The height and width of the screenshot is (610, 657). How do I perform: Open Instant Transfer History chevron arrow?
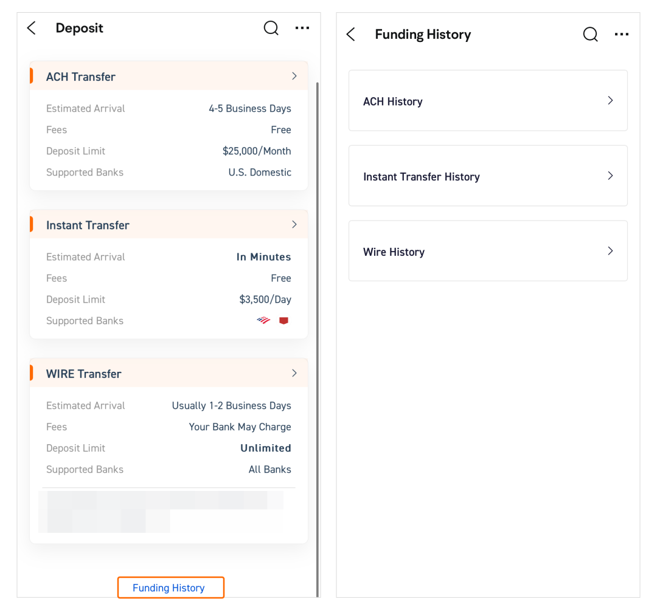pyautogui.click(x=611, y=176)
